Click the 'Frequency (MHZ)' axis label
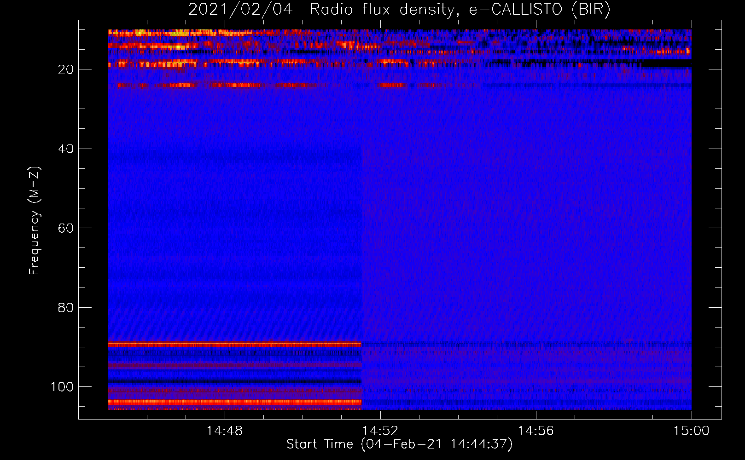The width and height of the screenshot is (745, 460). click(35, 221)
